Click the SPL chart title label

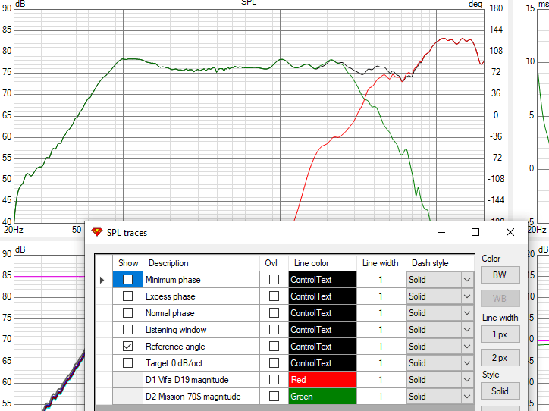[x=249, y=2]
